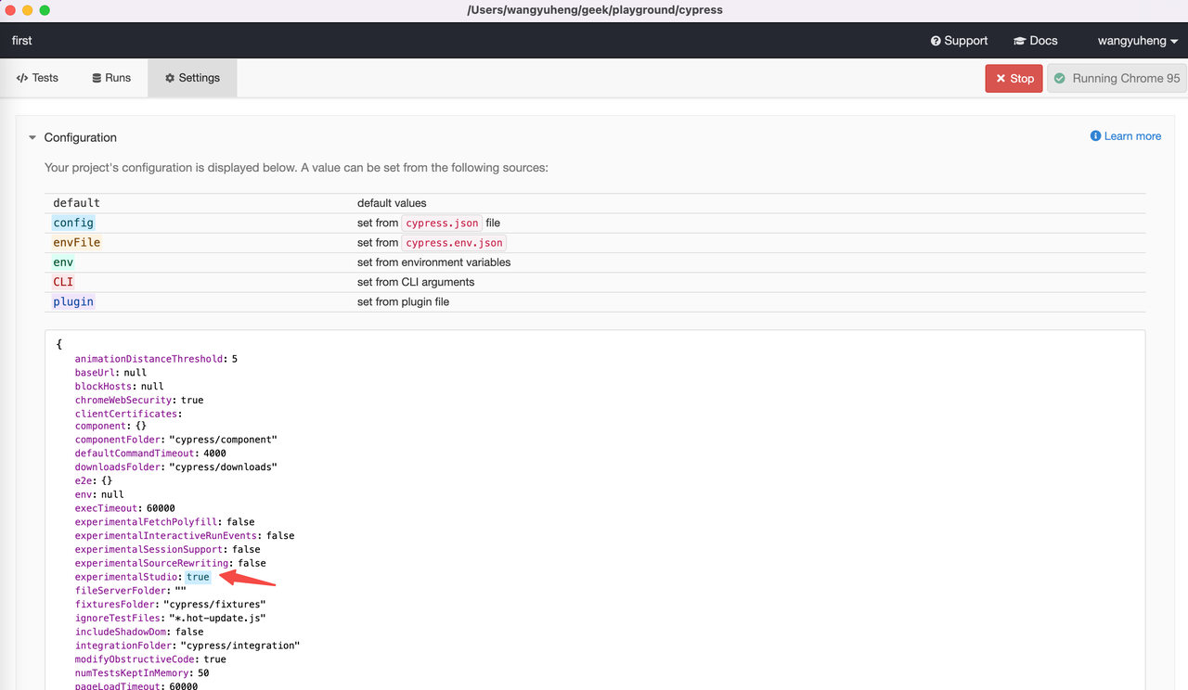Click the integrationFolder value cypress/integration

[240, 645]
